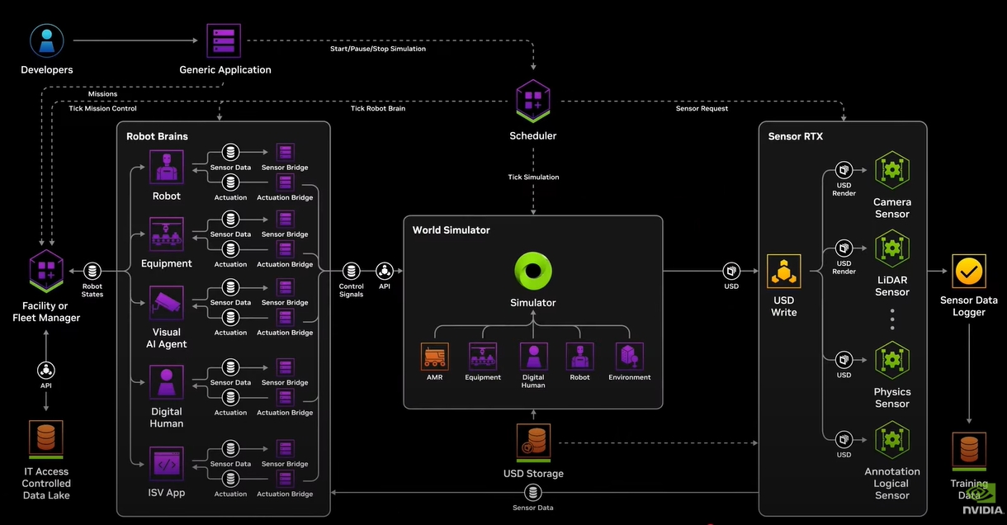Click the ISV App code icon
The height and width of the screenshot is (525, 1007).
(x=166, y=464)
